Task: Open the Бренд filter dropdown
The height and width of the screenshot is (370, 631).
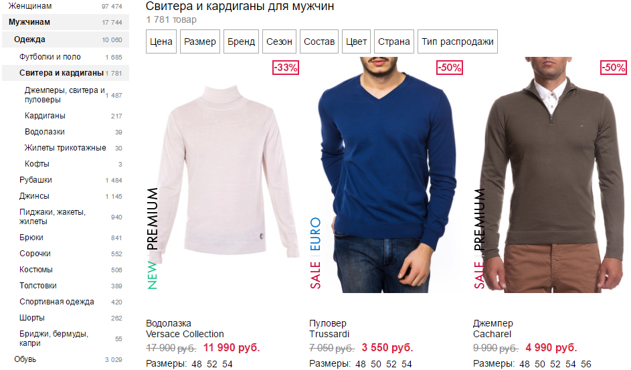Action: coord(241,41)
